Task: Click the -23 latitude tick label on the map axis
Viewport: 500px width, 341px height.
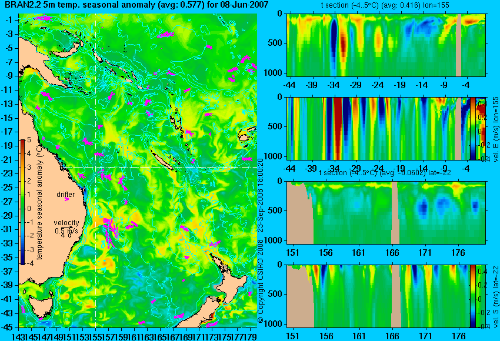Action: (8, 173)
